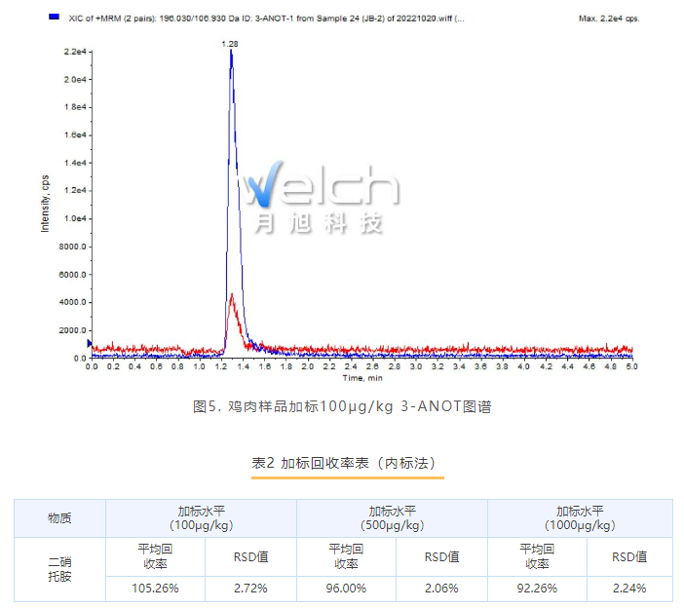Click the 2.06% RSD value cell

click(440, 589)
